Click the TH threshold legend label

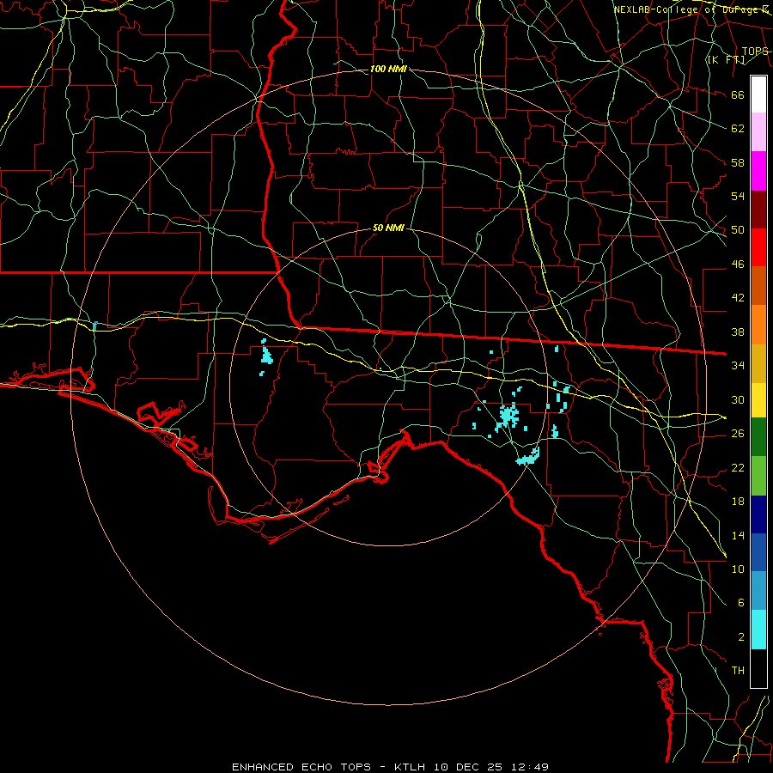[738, 671]
